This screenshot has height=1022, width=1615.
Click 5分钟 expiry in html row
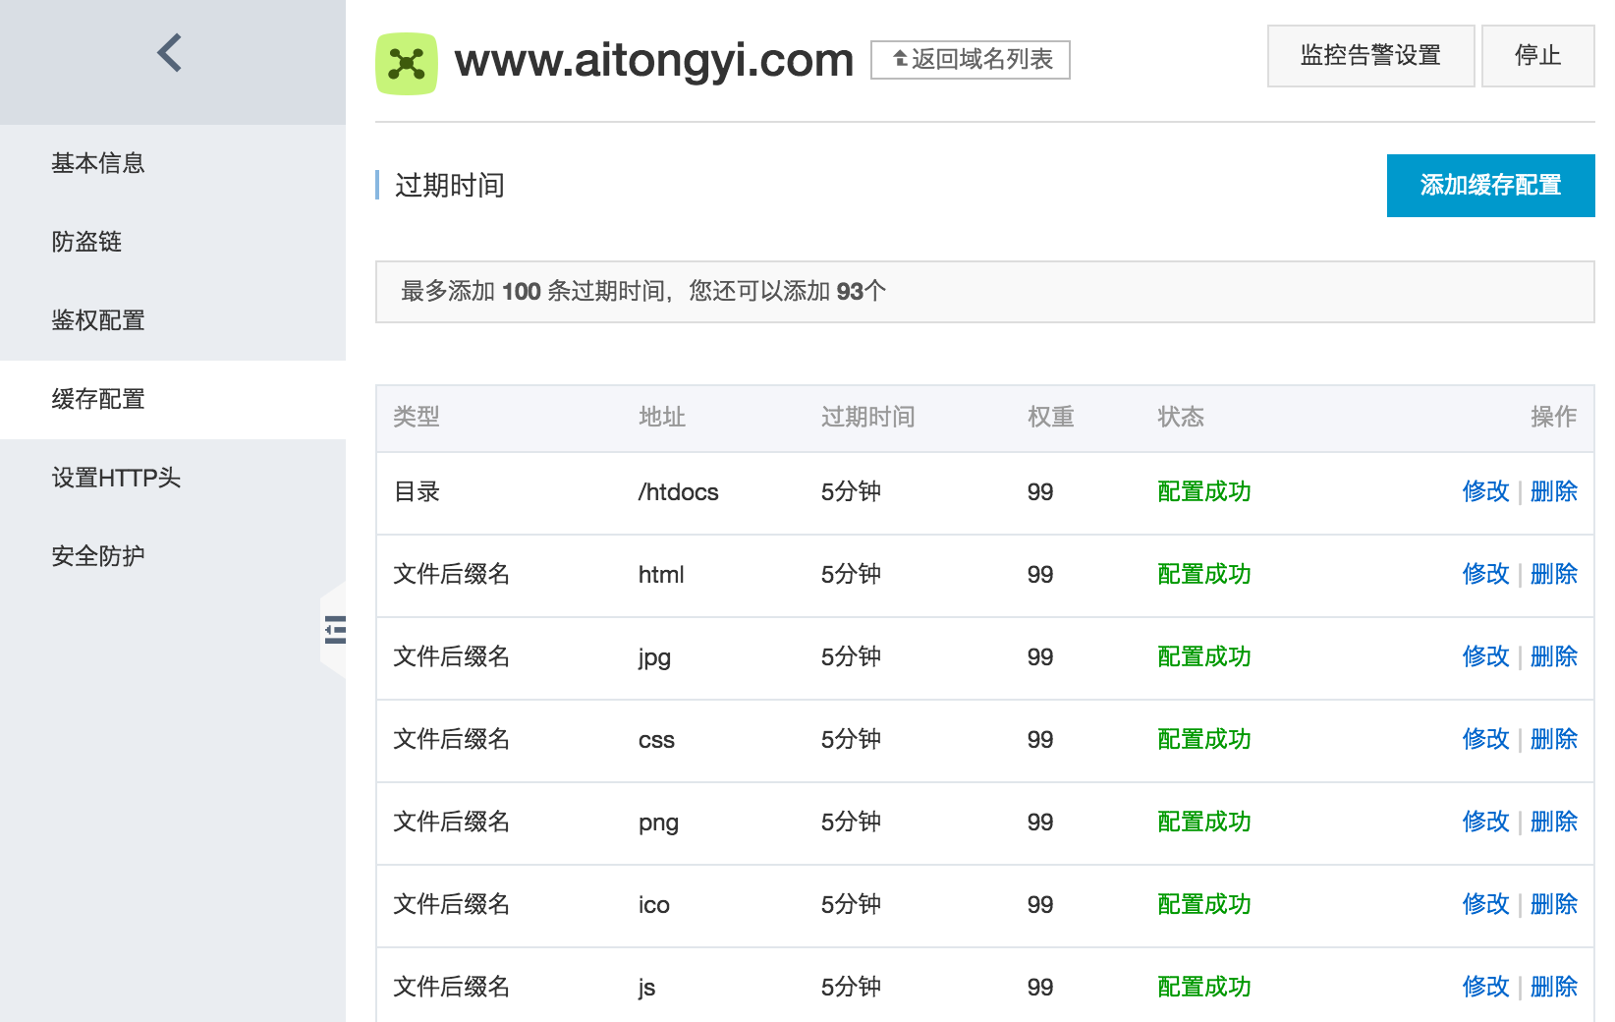[x=851, y=574]
